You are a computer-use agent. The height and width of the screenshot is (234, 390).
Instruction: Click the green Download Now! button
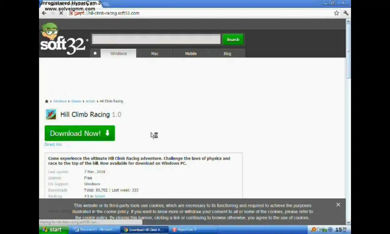pos(80,133)
